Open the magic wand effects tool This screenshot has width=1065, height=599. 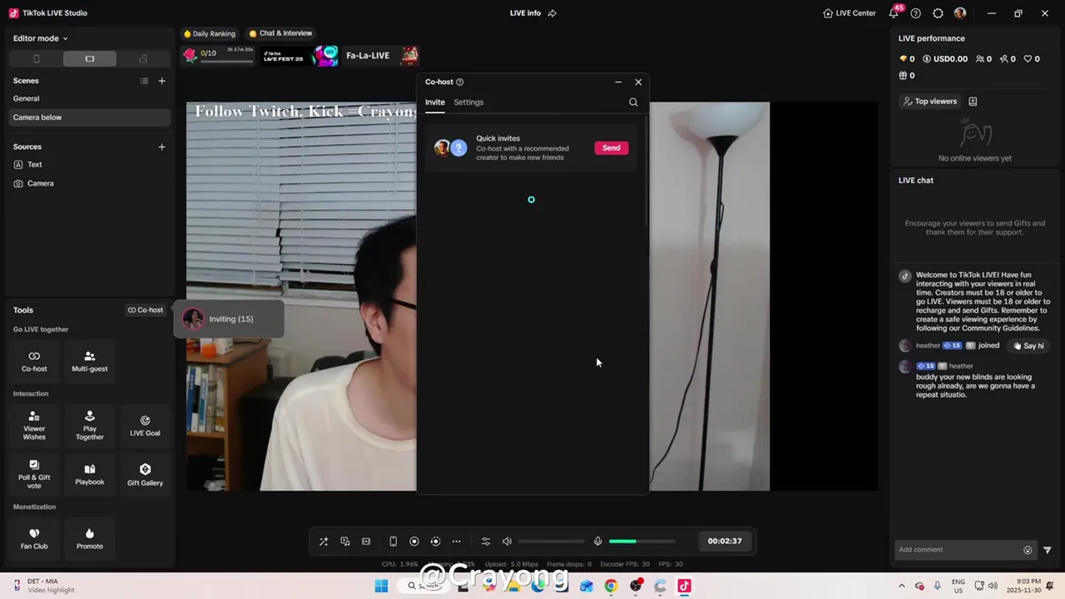tap(324, 542)
